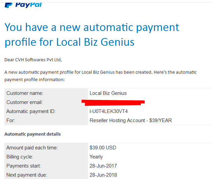Viewport: 212px width, 179px height.
Task: Click the Customer email label
Action: coord(25,102)
